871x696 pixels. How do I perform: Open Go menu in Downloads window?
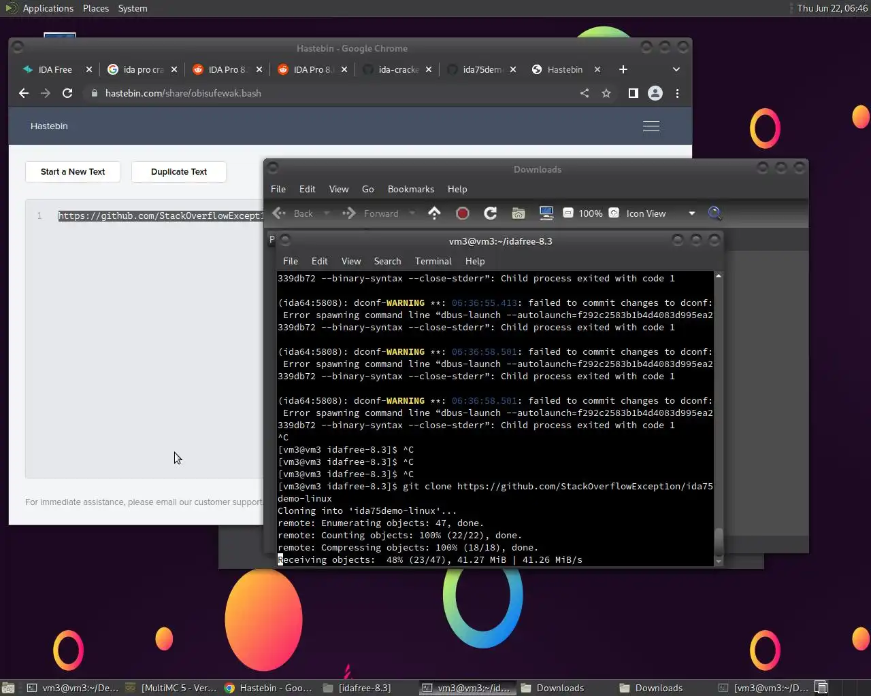(x=368, y=189)
